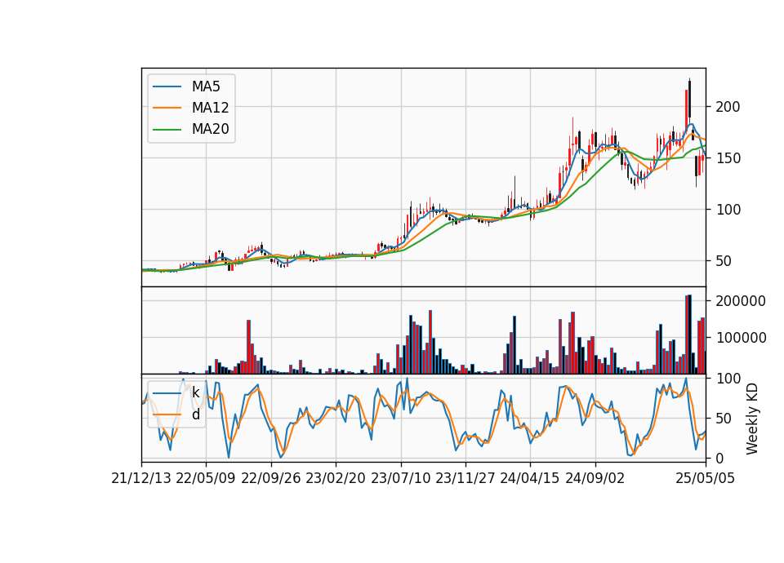Click the 23/07/10 date tick label
This screenshot has height=563, width=784.
click(x=400, y=478)
